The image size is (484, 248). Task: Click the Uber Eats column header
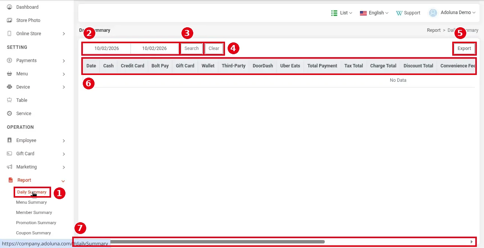[290, 66]
